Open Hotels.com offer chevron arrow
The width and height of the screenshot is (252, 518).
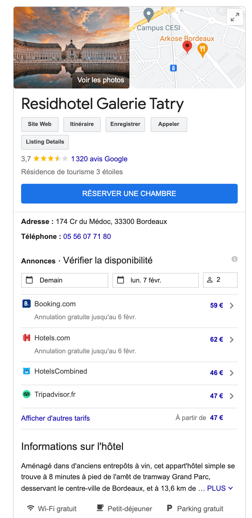232,339
